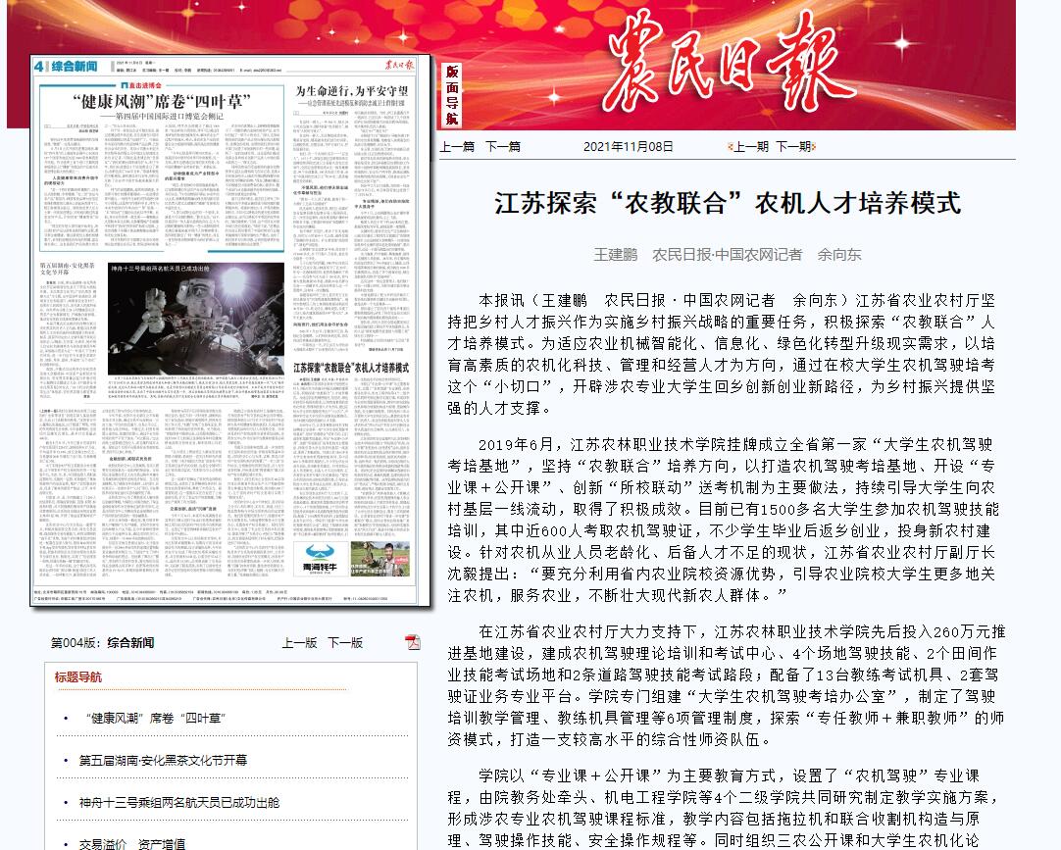Go to previous page 上一版
1061x850 pixels.
click(299, 643)
